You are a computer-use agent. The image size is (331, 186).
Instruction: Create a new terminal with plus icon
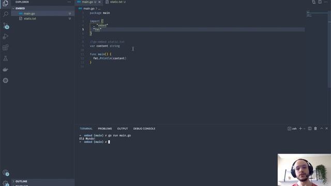click(300, 129)
